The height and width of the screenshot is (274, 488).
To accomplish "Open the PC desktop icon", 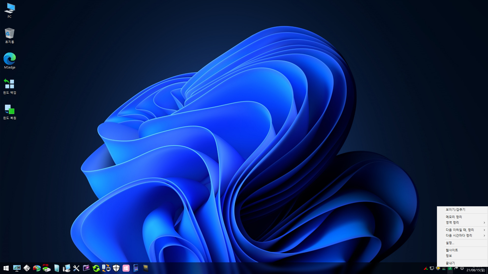I will click(x=9, y=10).
